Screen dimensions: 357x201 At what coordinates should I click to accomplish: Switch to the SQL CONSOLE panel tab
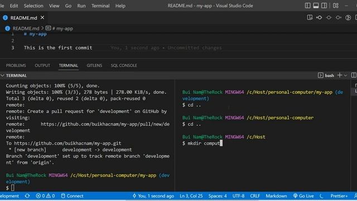pos(124,65)
